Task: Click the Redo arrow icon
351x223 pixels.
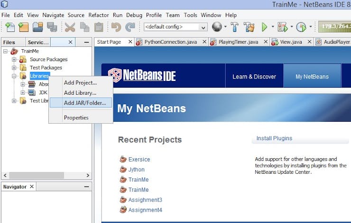Action: point(130,27)
